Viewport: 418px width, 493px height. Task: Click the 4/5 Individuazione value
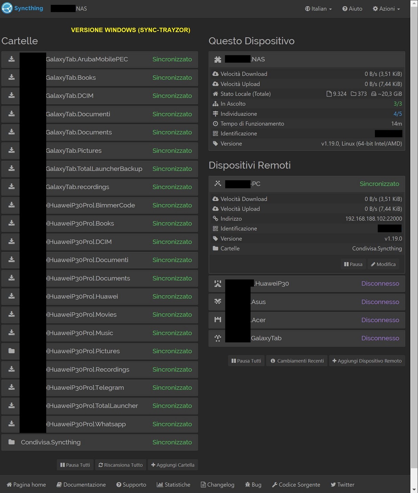pos(398,114)
